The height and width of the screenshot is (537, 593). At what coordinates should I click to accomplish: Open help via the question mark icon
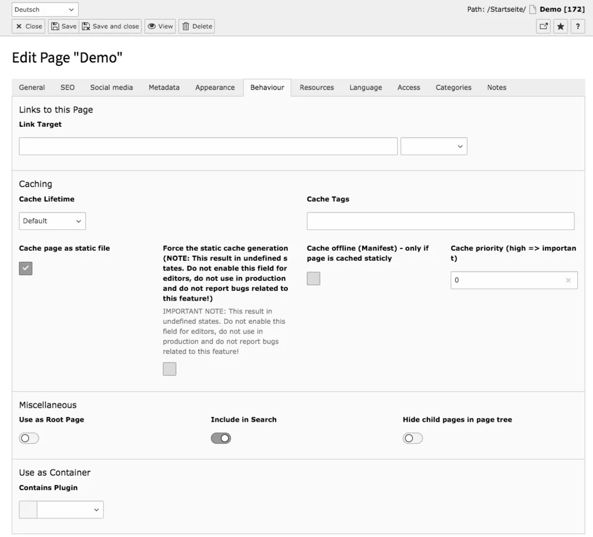pos(577,26)
